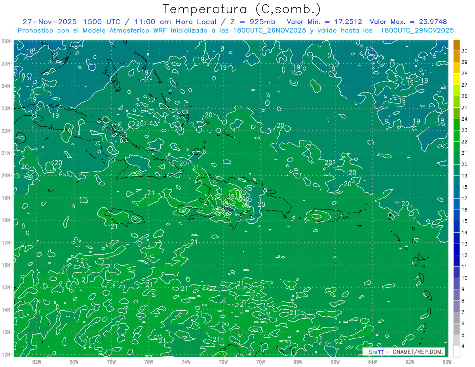Pick the dark blue colorbar swatch for 12
This screenshot has width=475, height=367.
(x=456, y=250)
